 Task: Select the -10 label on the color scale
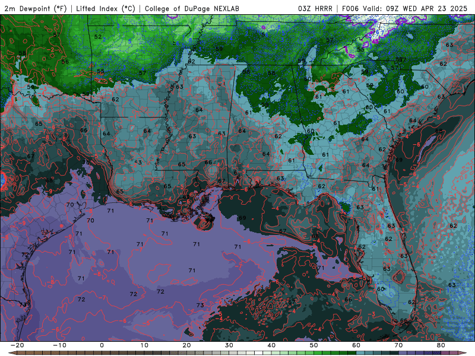[x=59, y=345]
